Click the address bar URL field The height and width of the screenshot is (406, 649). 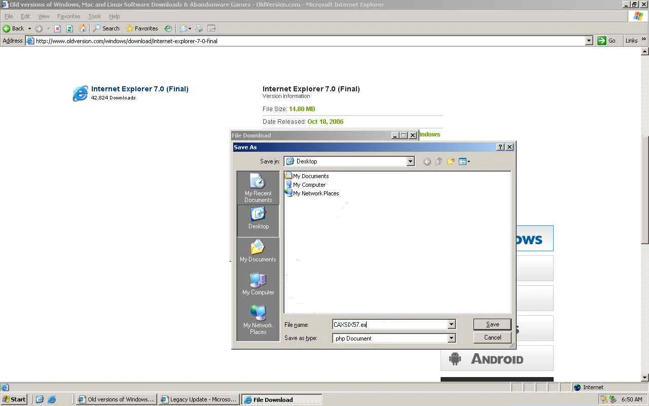click(309, 41)
